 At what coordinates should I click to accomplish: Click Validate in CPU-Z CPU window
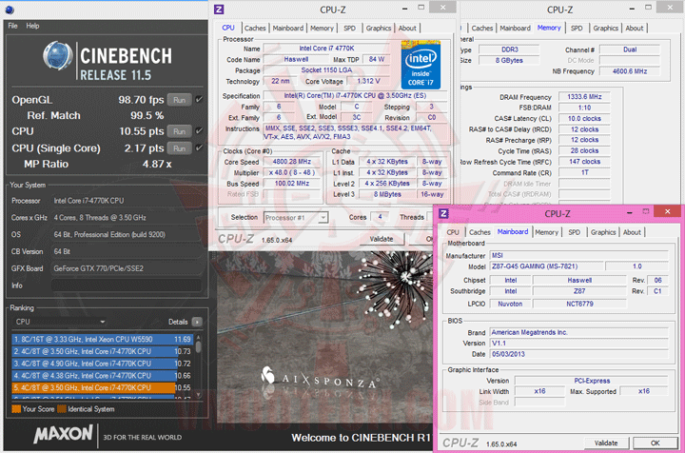[x=382, y=239]
